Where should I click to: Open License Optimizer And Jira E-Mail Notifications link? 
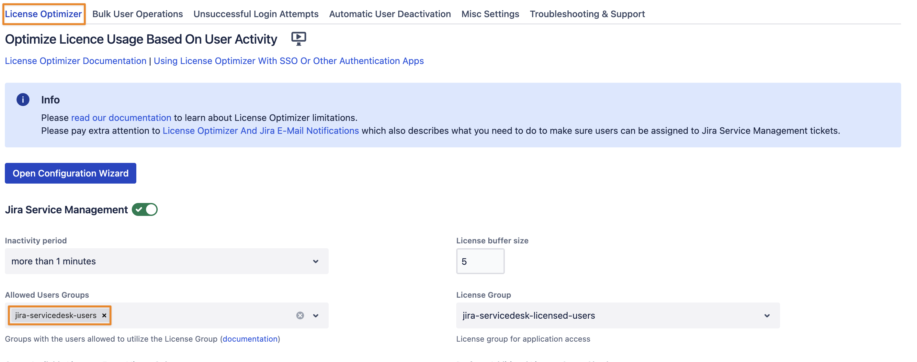(261, 131)
